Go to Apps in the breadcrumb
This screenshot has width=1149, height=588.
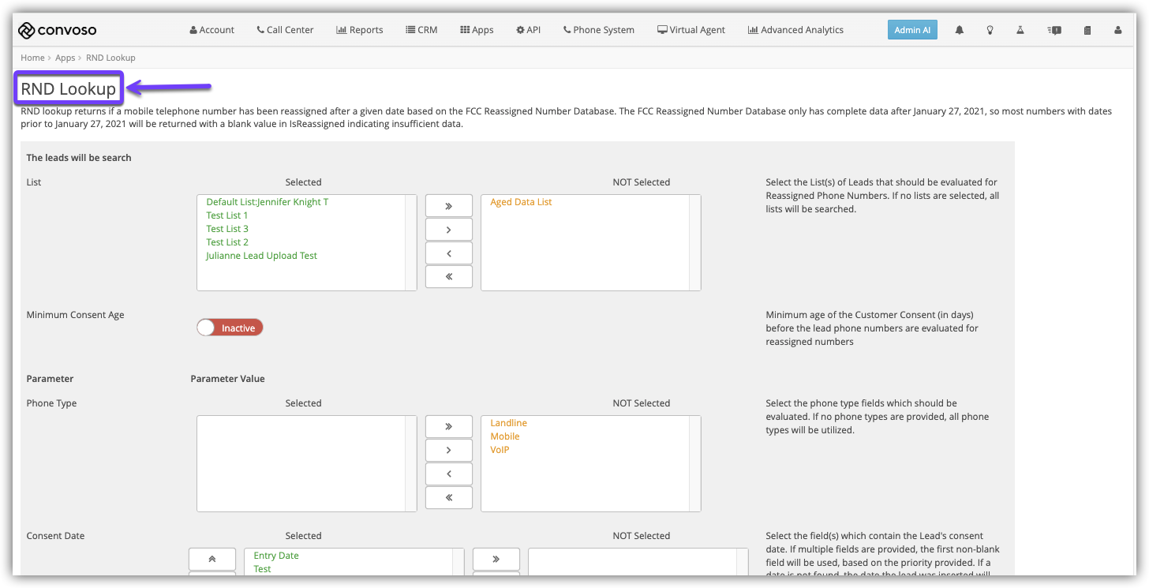[x=65, y=58]
